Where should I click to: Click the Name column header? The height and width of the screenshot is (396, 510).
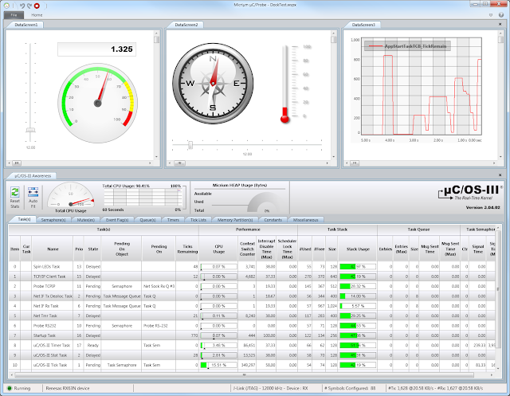pyautogui.click(x=53, y=249)
